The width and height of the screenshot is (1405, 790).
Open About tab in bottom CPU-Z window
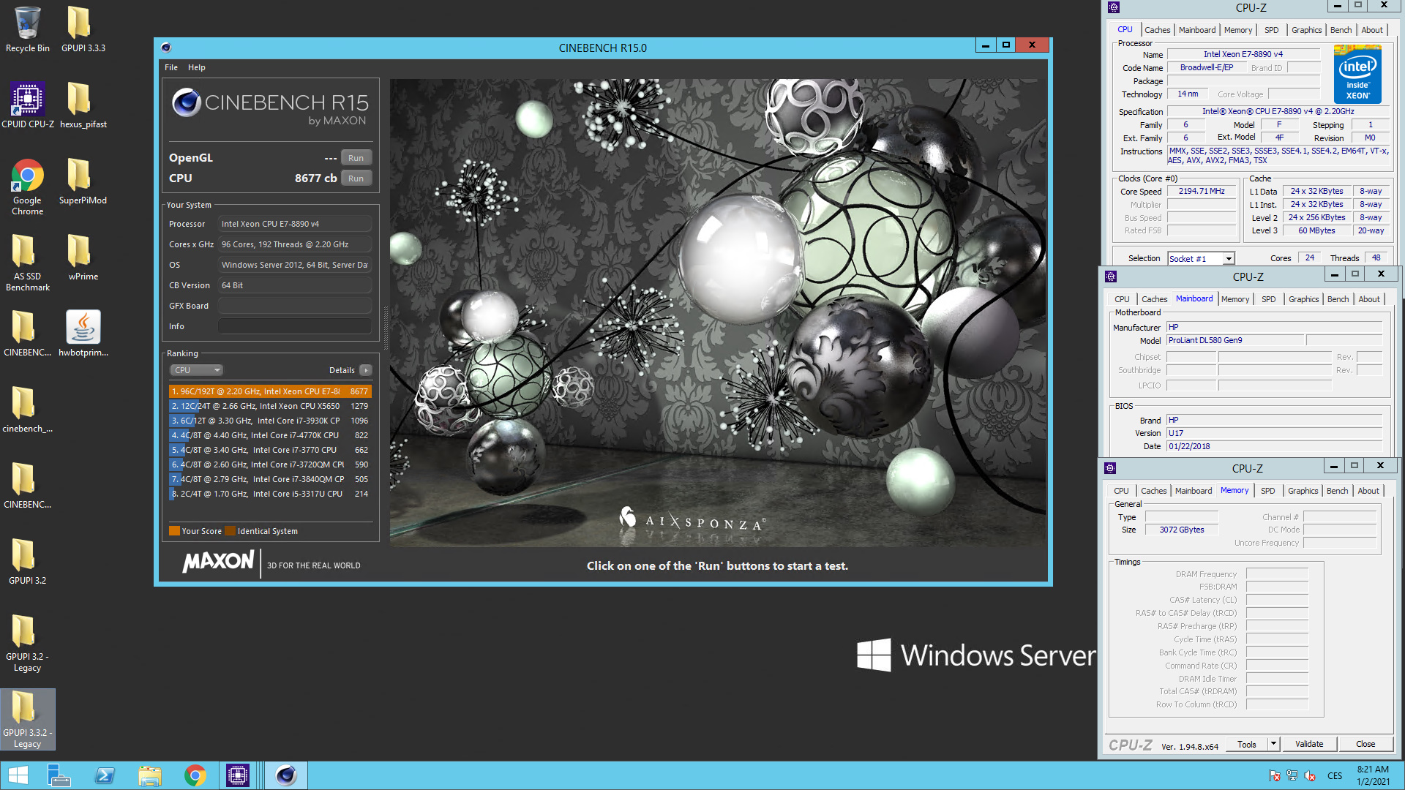(x=1368, y=491)
